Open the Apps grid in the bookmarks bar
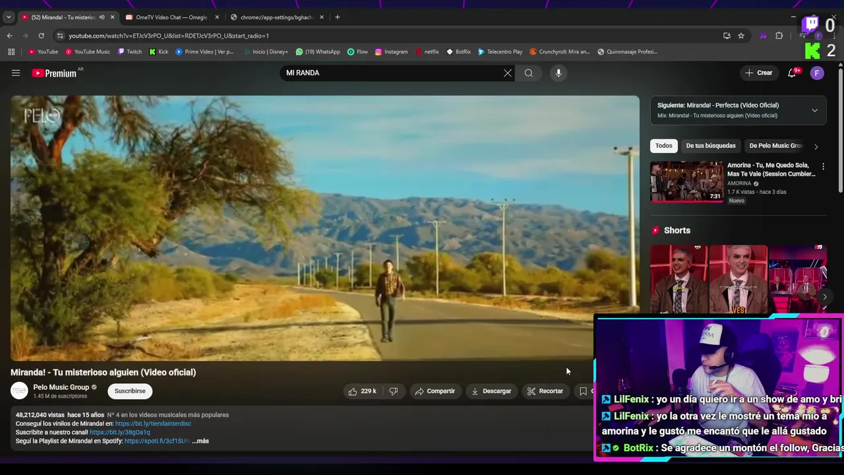 (x=11, y=51)
